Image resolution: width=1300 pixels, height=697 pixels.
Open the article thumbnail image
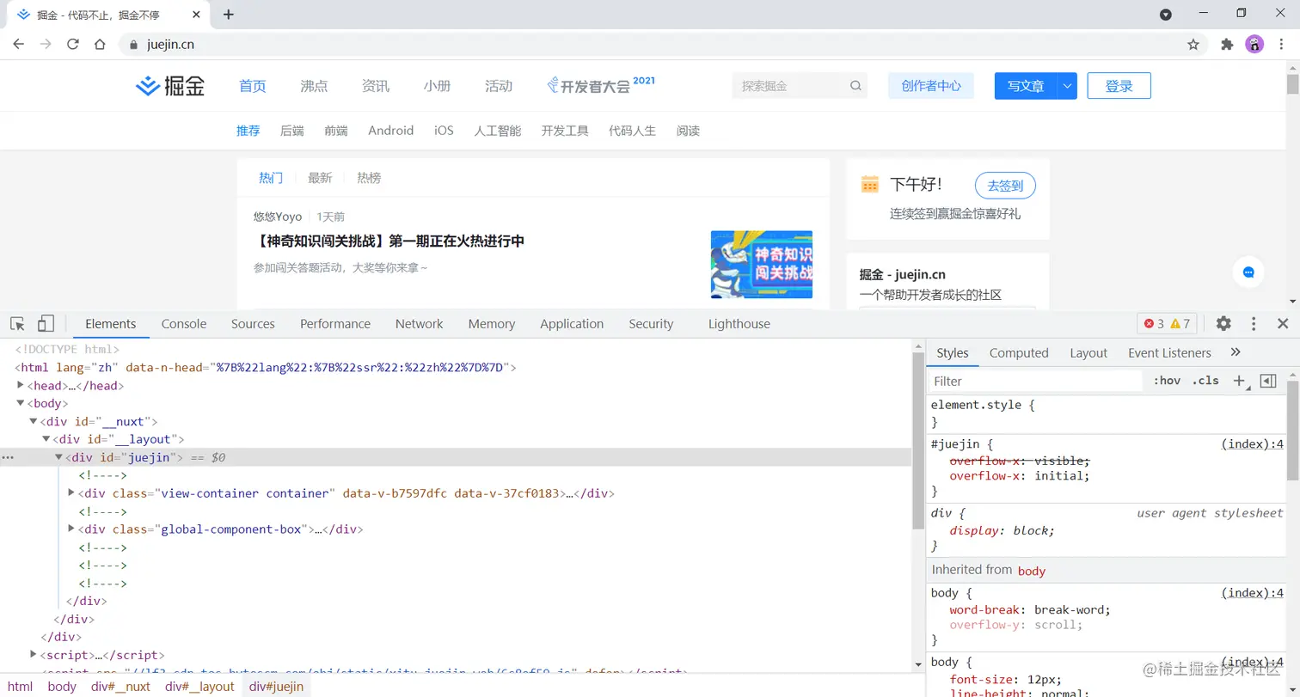[762, 265]
